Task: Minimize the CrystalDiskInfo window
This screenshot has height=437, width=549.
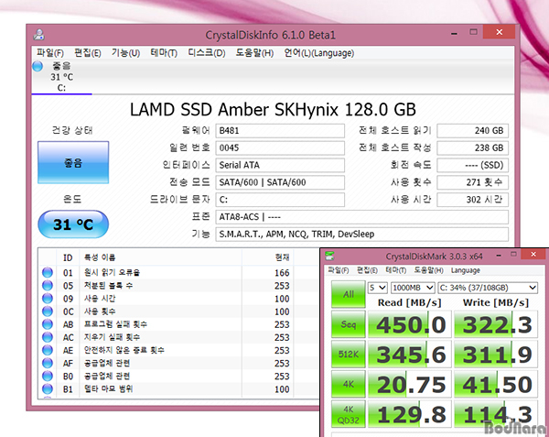Action: click(454, 33)
